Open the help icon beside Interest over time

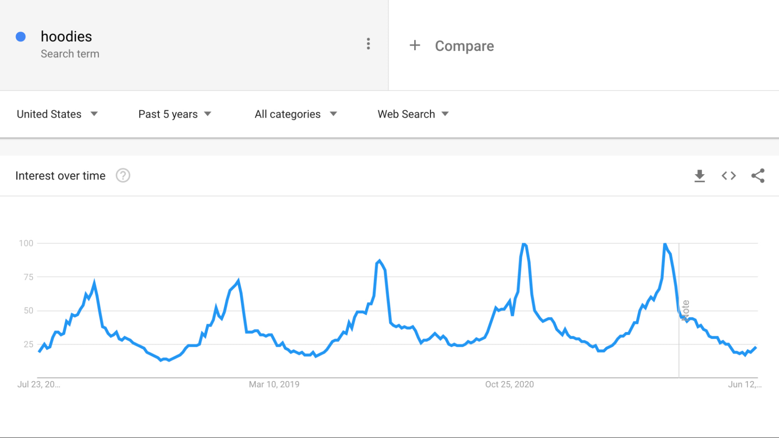pos(123,176)
